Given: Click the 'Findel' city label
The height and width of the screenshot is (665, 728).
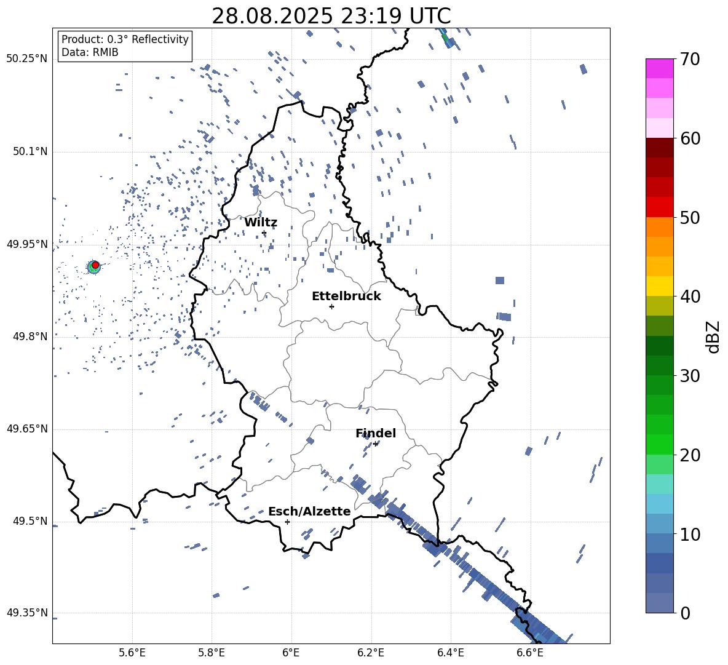Looking at the screenshot, I should click(x=376, y=433).
